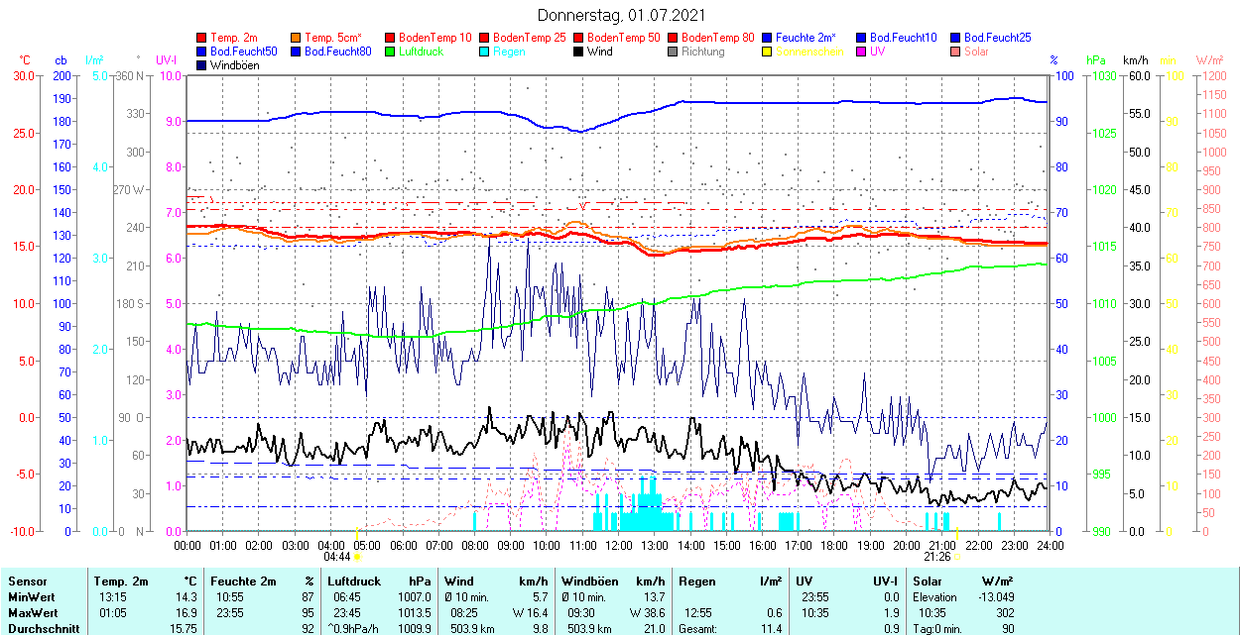The image size is (1240, 635).
Task: Select the green Luftdruck legend square
Action: (391, 52)
